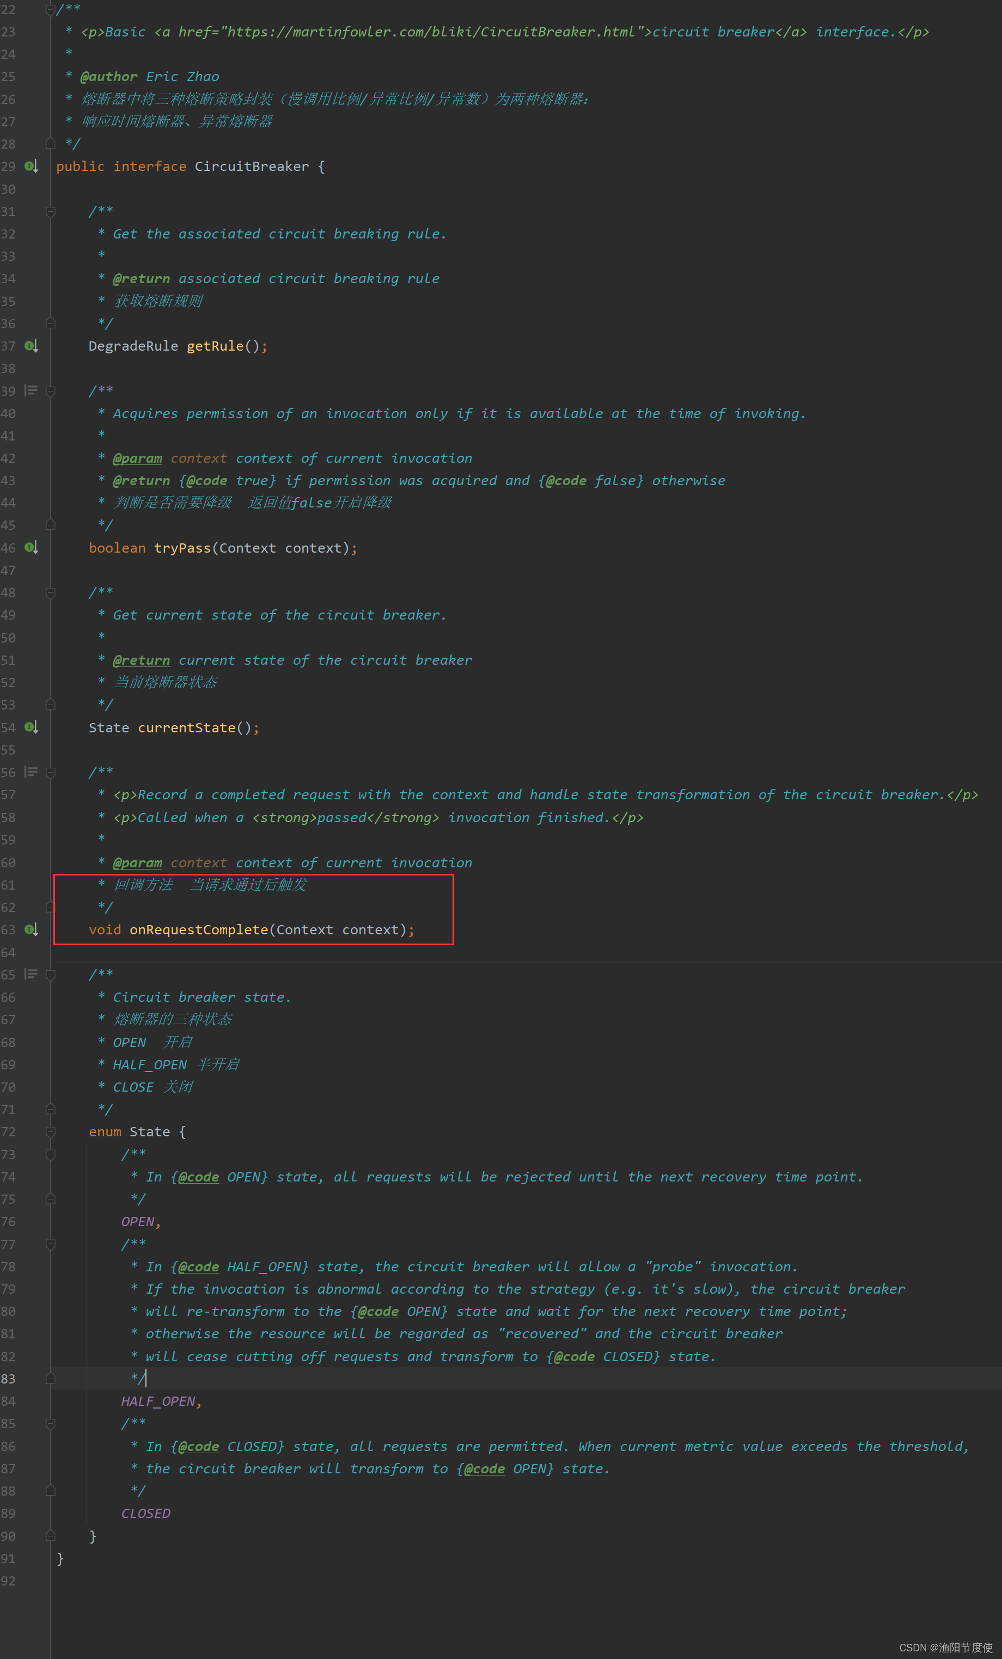The height and width of the screenshot is (1659, 1002).
Task: Click the 'void' keyword before onRequestComplete
Action: pyautogui.click(x=105, y=929)
